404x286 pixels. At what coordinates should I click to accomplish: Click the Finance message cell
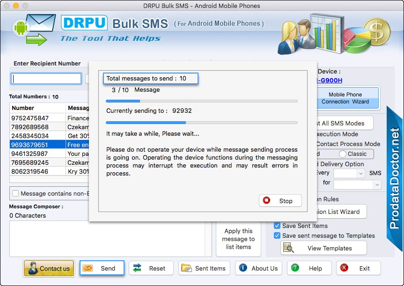(x=78, y=118)
